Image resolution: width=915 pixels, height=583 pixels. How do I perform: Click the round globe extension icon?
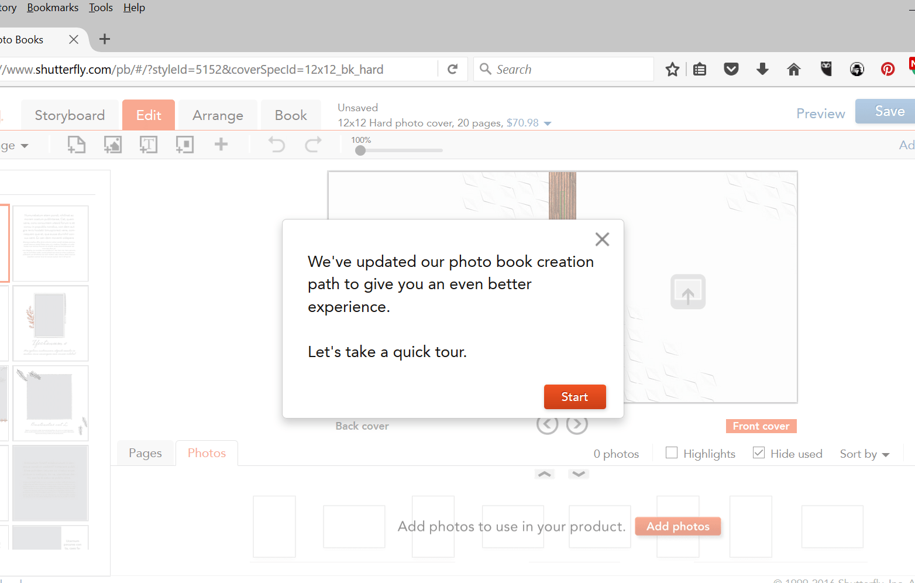click(x=857, y=69)
